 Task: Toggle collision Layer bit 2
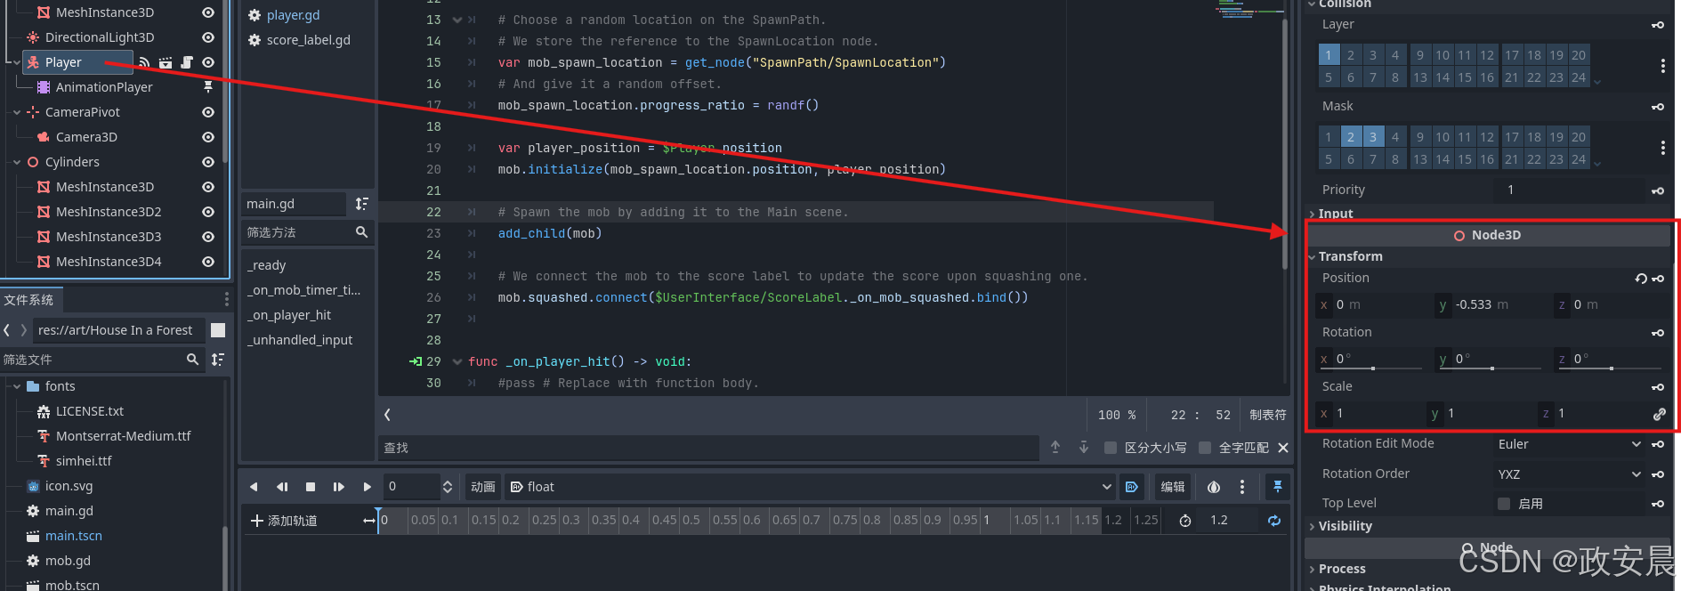point(1351,55)
